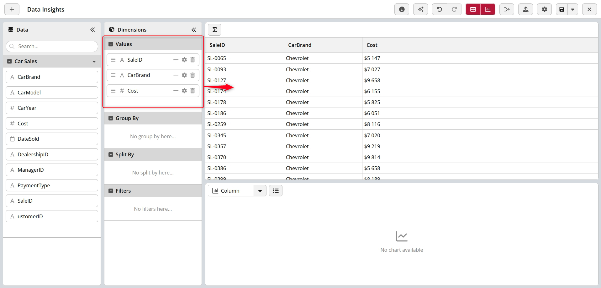Open the info icon in top toolbar

pyautogui.click(x=402, y=9)
